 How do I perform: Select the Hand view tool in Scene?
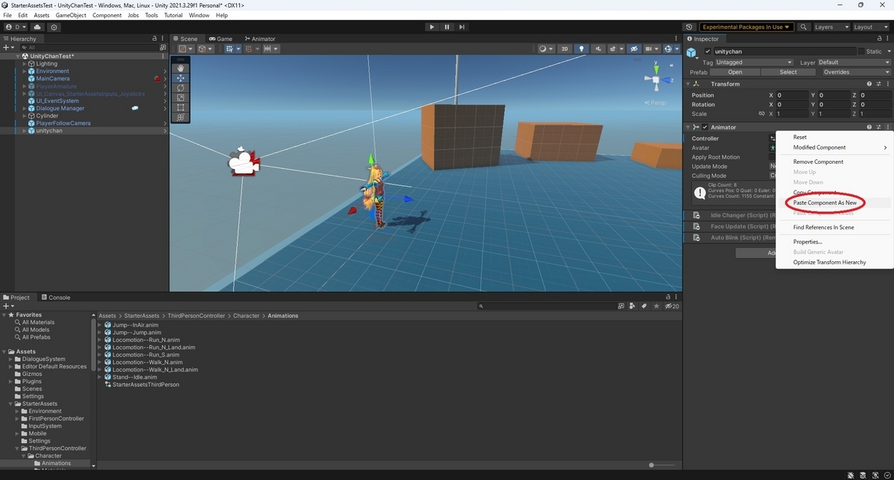pos(180,68)
